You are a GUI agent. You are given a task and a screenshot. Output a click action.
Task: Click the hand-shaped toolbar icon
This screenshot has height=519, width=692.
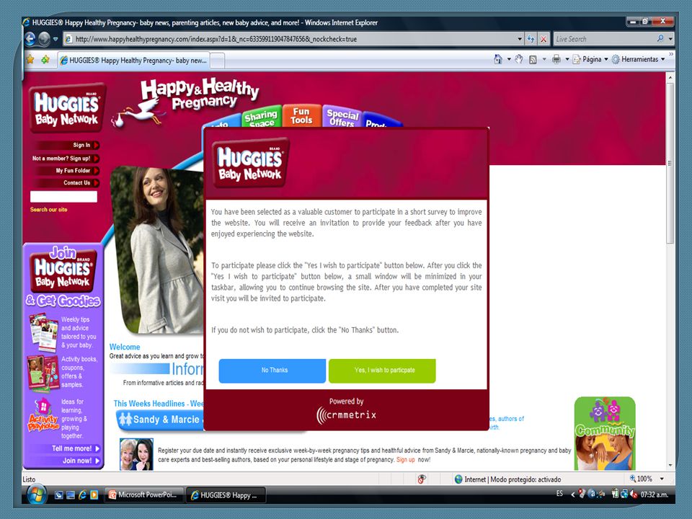point(519,59)
